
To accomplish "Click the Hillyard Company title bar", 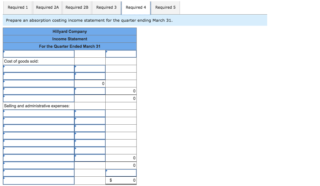I will tap(69, 31).
